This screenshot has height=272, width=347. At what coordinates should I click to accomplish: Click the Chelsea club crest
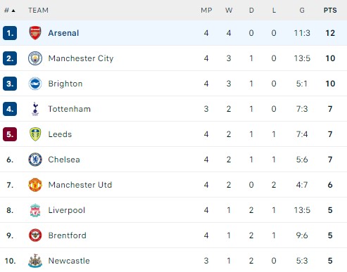click(35, 160)
